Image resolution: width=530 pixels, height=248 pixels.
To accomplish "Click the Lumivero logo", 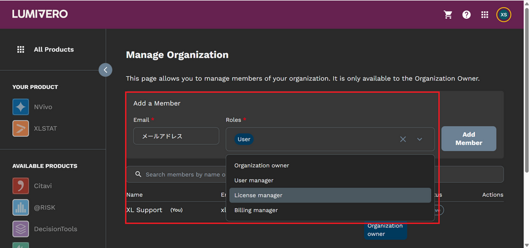I will (x=40, y=14).
